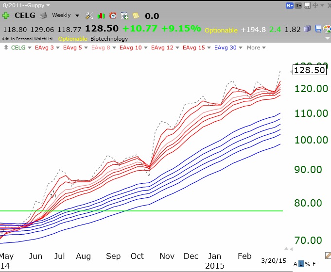
Task: Click the gray left-triangle near the price axis bottom
Action: [291, 249]
